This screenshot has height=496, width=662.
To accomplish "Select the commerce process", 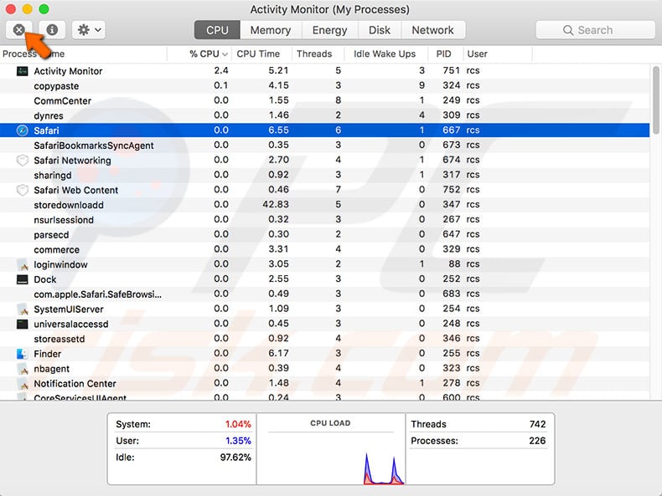I will click(324, 249).
